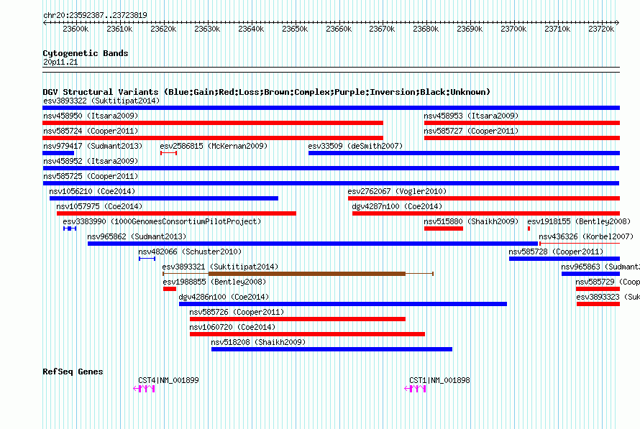Image resolution: width=640 pixels, height=429 pixels.
Task: Open nsv1060720 (Coe2014) variant label
Action: pyautogui.click(x=232, y=327)
